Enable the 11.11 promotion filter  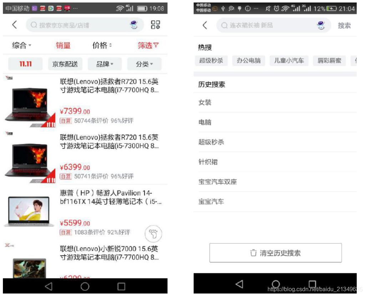click(x=25, y=64)
